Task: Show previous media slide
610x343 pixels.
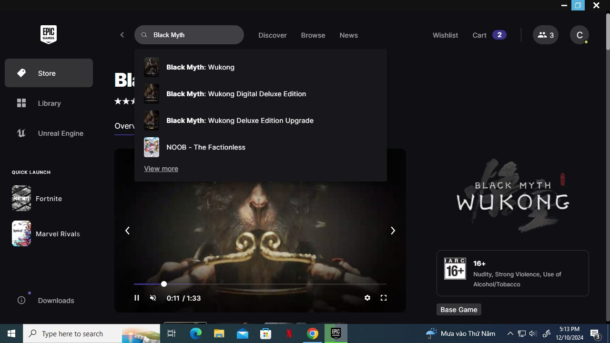Action: point(127,231)
